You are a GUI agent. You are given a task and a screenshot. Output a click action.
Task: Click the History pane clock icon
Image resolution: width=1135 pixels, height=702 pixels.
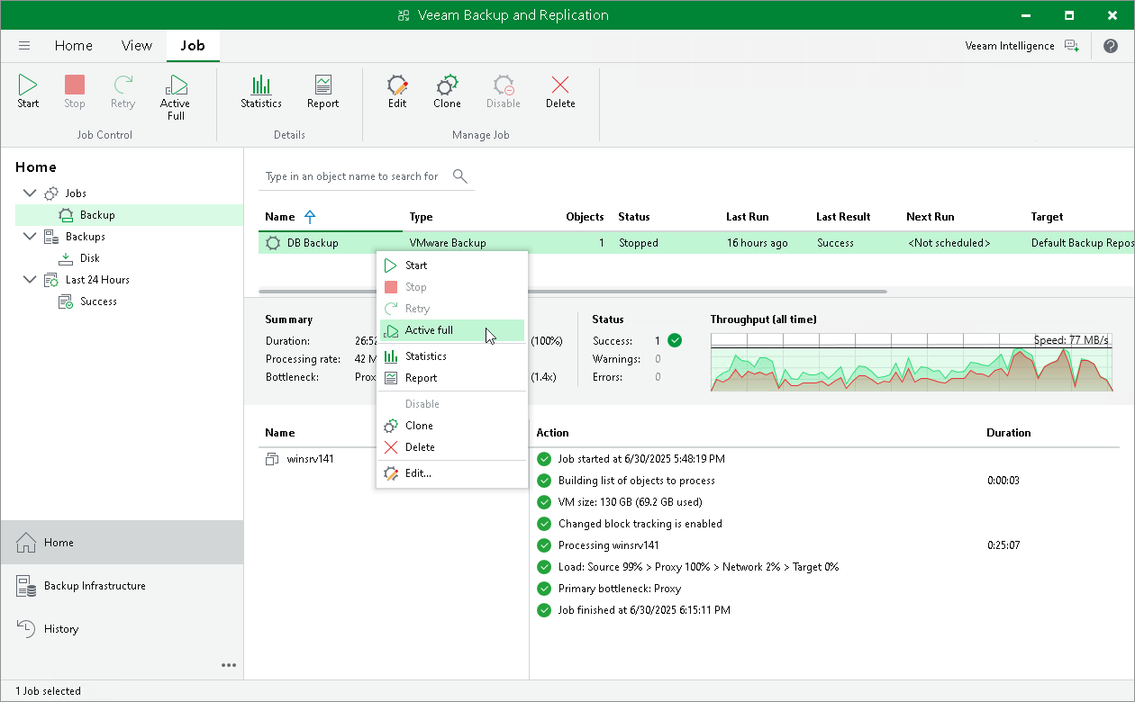(26, 629)
